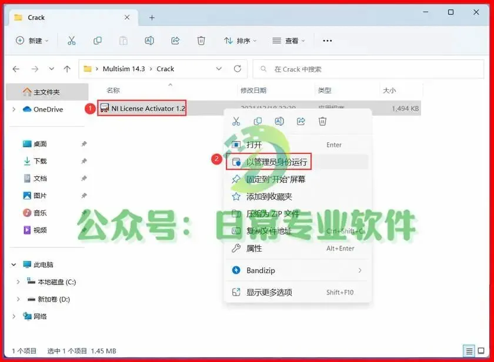Screen dimensions: 494x362
Task: Click the Copy icon in the toolbar
Action: (x=98, y=41)
